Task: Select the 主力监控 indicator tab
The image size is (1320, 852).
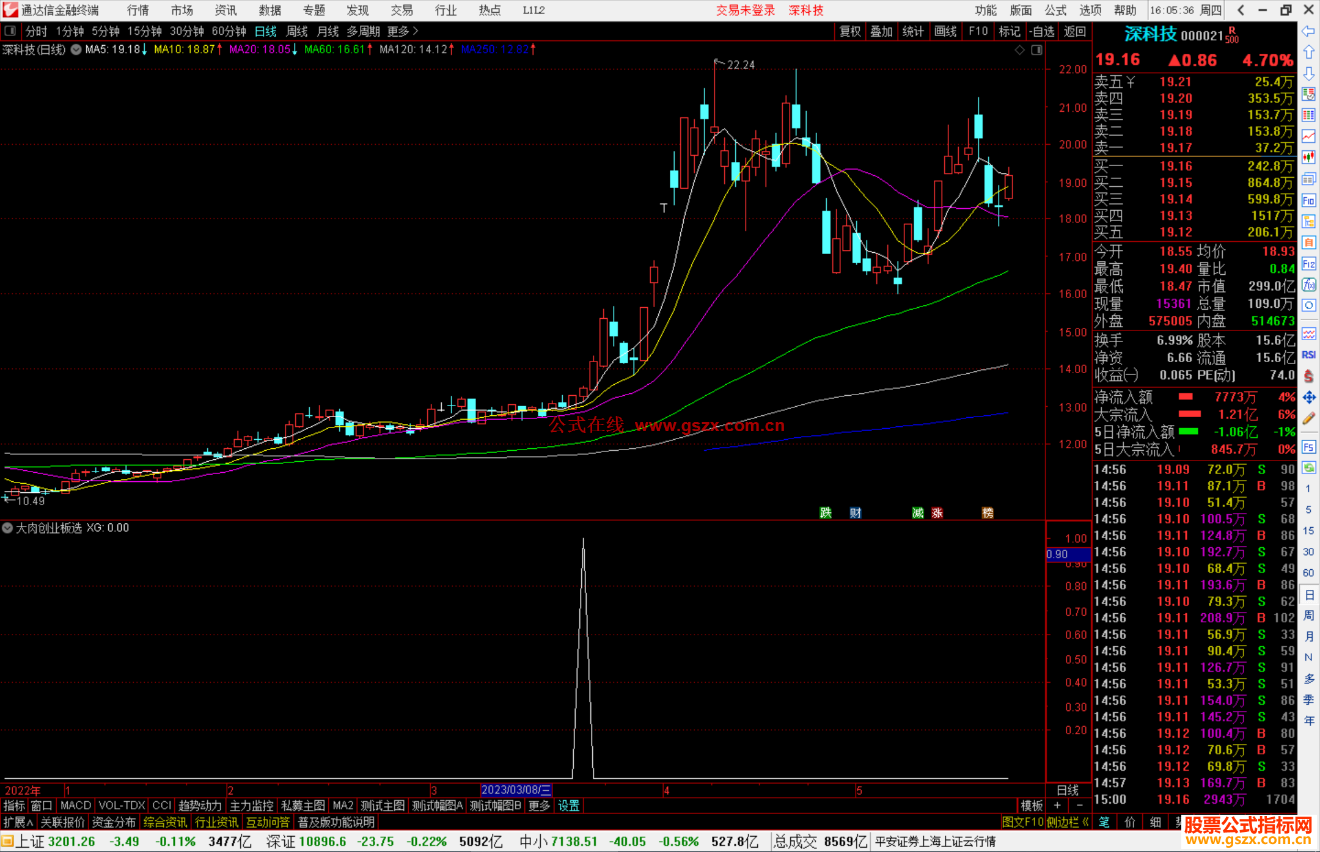Action: click(x=251, y=806)
